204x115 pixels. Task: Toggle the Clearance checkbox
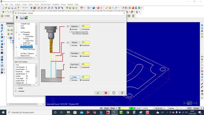68,26
